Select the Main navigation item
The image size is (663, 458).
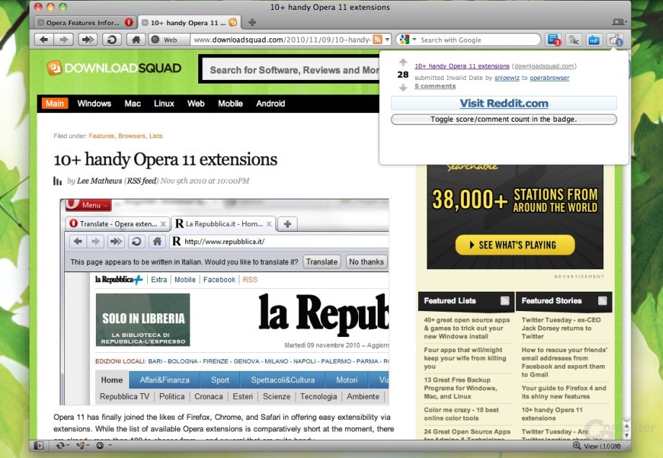pyautogui.click(x=55, y=104)
